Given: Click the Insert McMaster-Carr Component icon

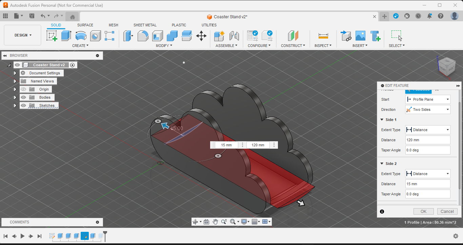Looking at the screenshot, I should [375, 35].
